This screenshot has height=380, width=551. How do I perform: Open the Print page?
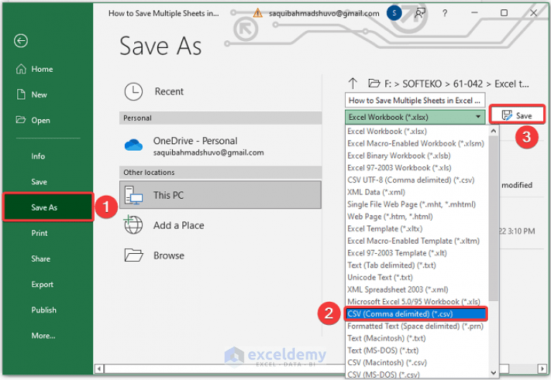[39, 233]
